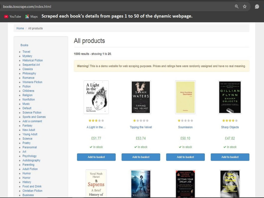Click A Light in the Attic cover
The width and height of the screenshot is (264, 198).
(x=96, y=97)
